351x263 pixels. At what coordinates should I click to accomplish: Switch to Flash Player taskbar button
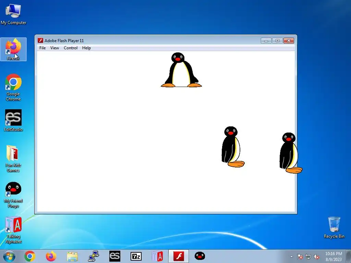[178, 256]
